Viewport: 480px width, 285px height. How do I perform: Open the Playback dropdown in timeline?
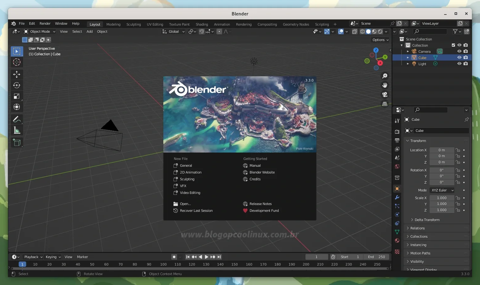(x=33, y=257)
